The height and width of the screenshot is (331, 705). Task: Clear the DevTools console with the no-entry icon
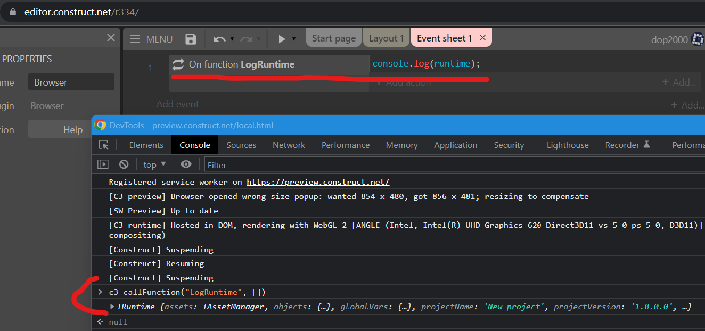(x=124, y=164)
